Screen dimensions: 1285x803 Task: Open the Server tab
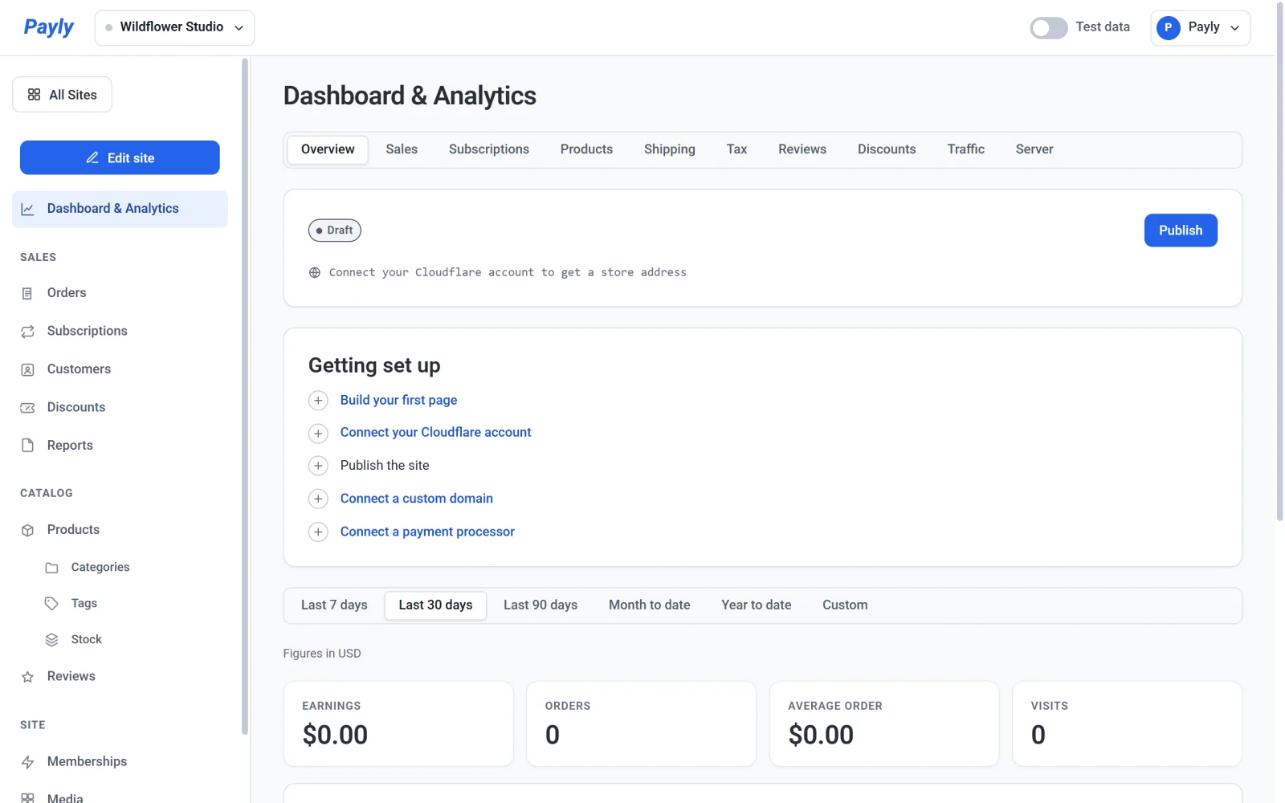[1034, 149]
